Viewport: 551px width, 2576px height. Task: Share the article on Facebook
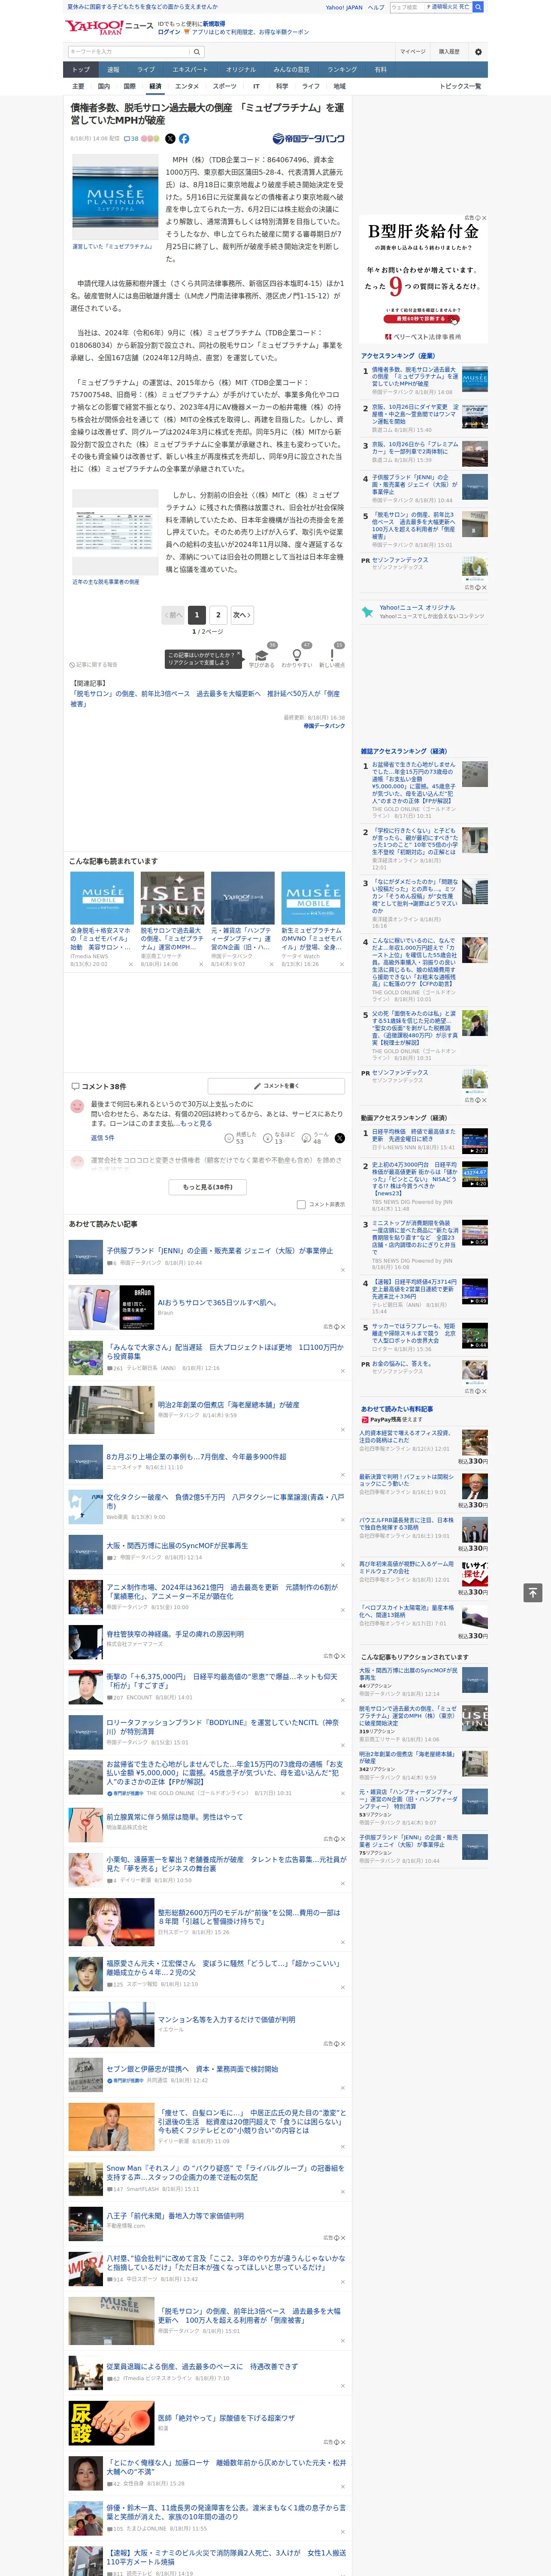point(184,139)
